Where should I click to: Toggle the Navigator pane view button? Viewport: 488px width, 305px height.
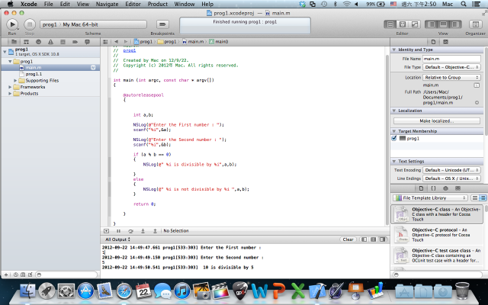(431, 24)
